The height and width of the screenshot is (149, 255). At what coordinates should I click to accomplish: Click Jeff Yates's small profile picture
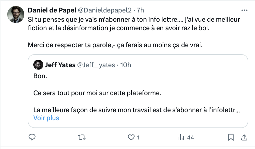pos(38,65)
